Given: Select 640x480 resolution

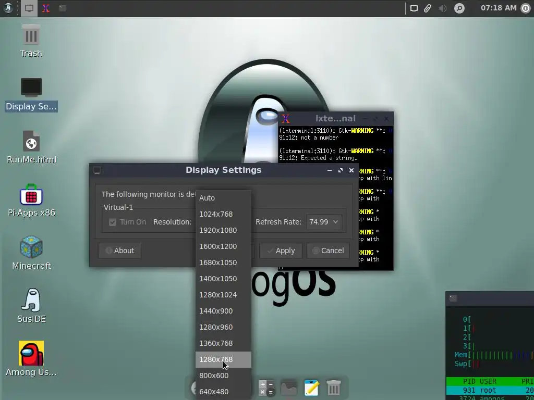Looking at the screenshot, I should coord(223,392).
